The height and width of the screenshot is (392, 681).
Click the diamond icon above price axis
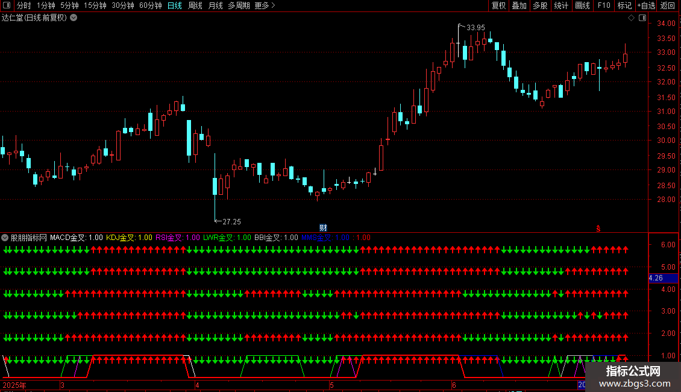631,18
